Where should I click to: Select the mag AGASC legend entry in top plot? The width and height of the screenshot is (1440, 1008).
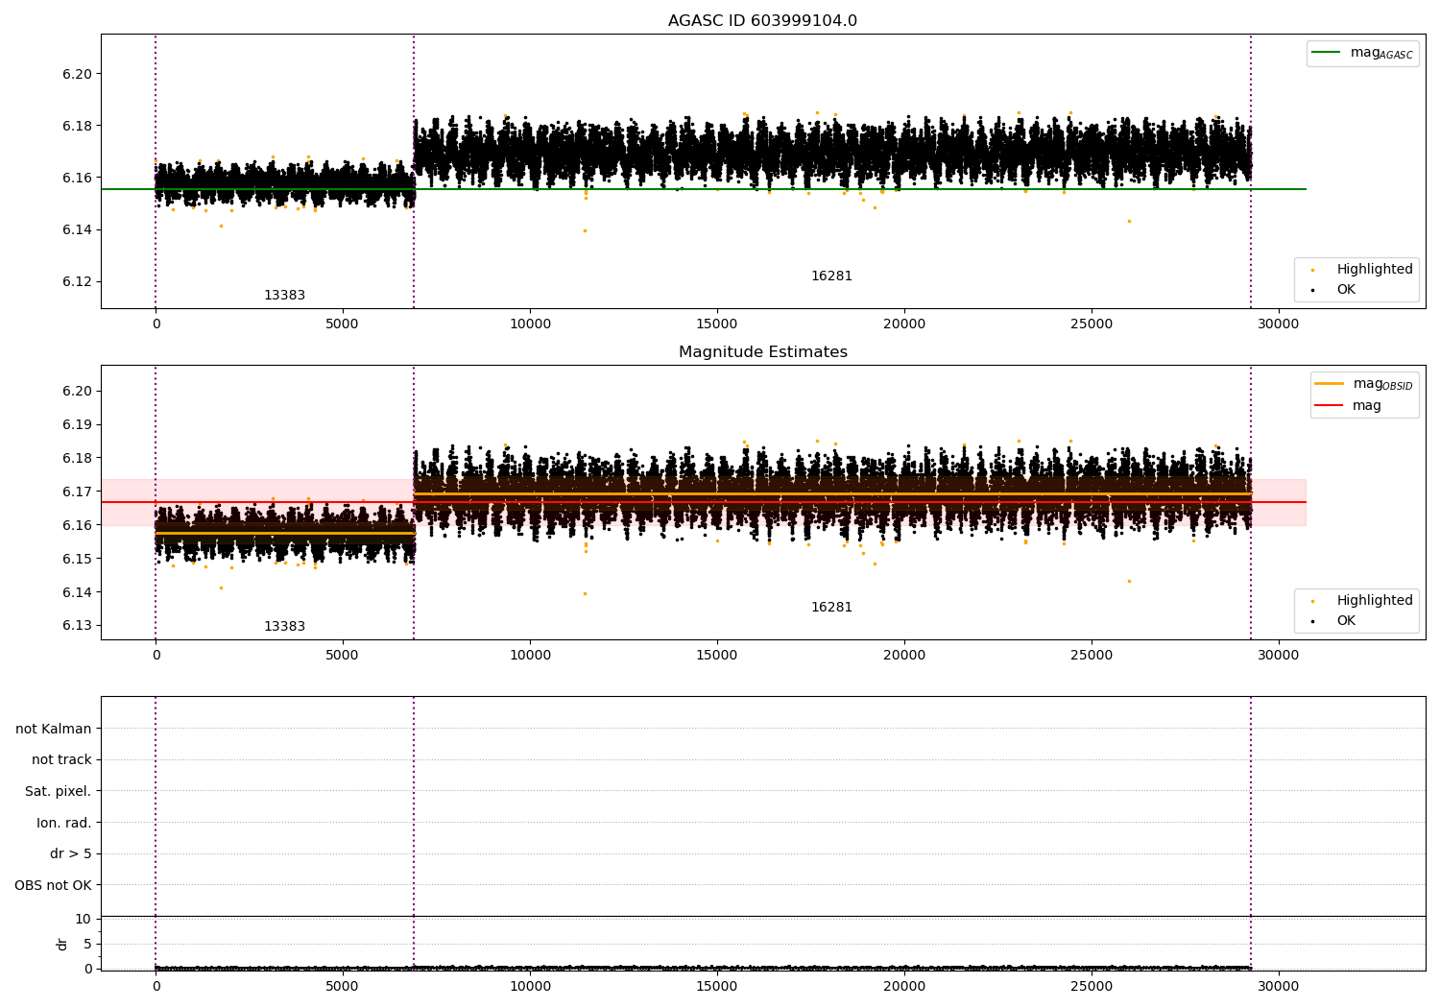[x=1363, y=53]
